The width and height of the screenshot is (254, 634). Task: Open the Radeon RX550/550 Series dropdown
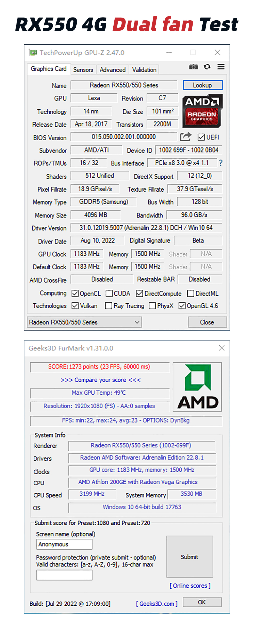coord(84,322)
